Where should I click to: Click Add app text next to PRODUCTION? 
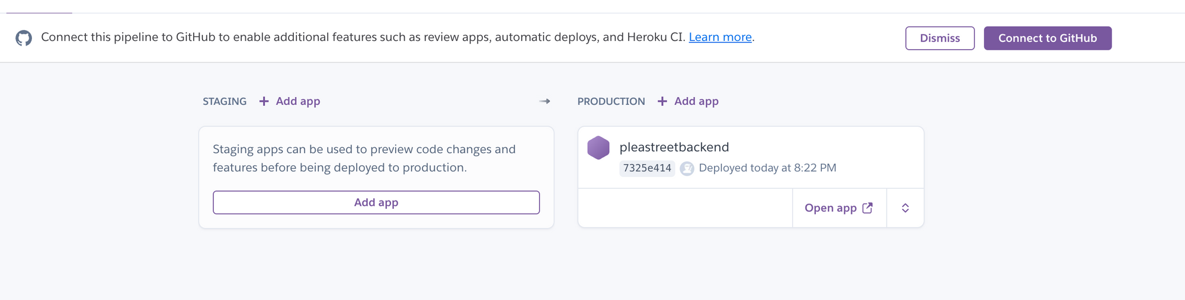(696, 101)
